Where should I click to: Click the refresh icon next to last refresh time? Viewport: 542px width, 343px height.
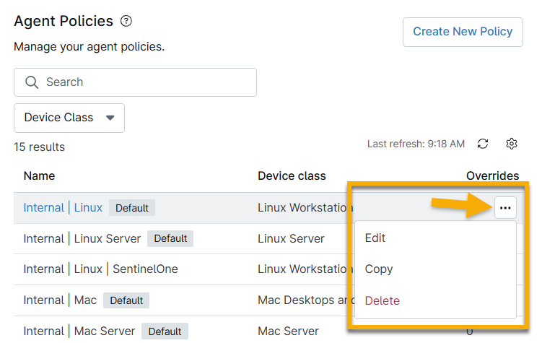483,144
